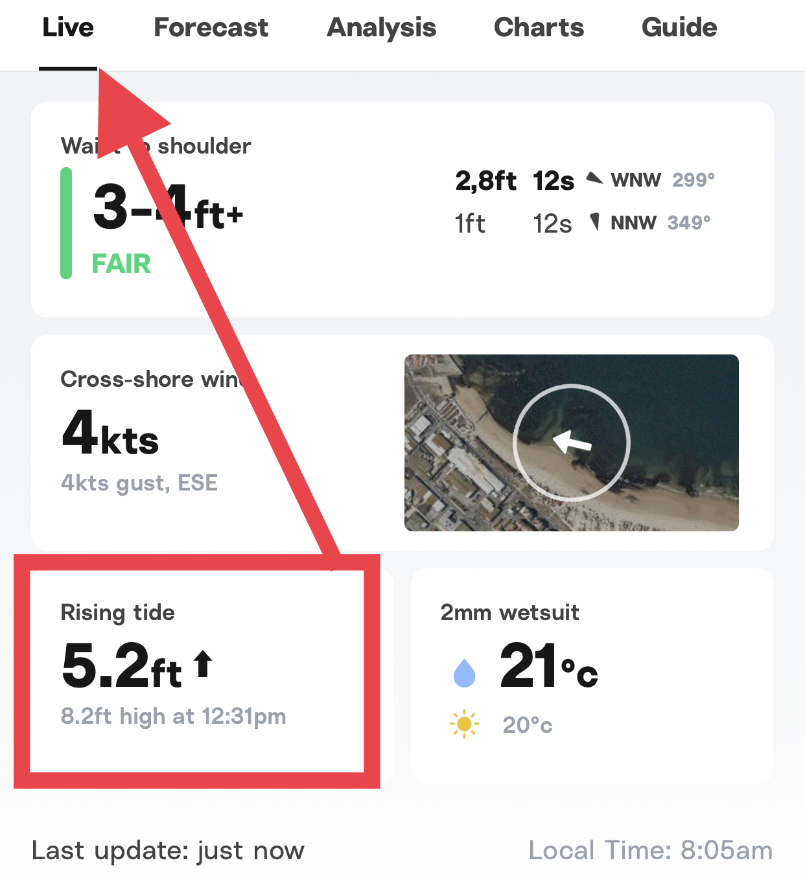This screenshot has height=878, width=805.
Task: Open the 2mm wetsuit temperature card
Action: [x=592, y=676]
